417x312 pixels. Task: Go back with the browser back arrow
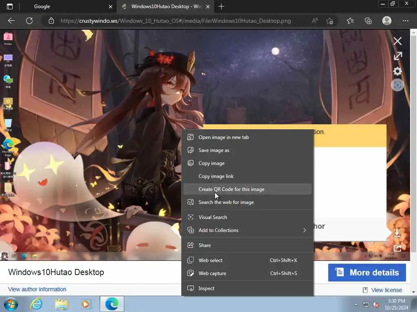11,21
